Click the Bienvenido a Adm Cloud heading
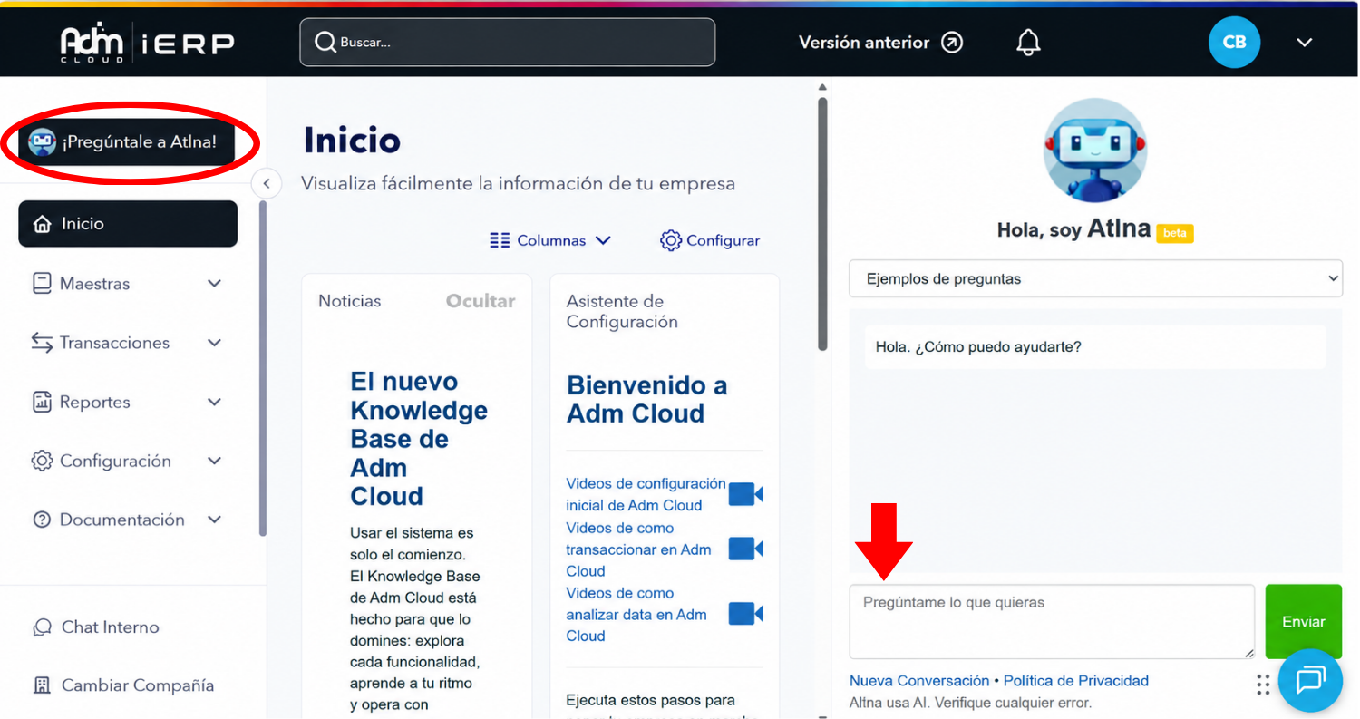 click(x=647, y=399)
